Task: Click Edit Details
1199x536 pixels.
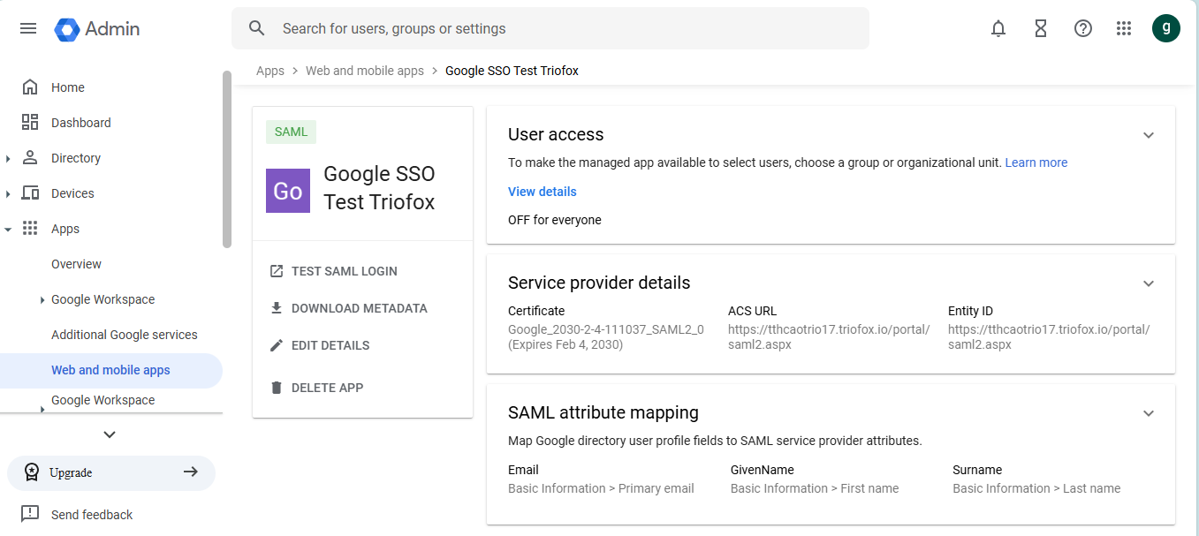Action: 330,345
